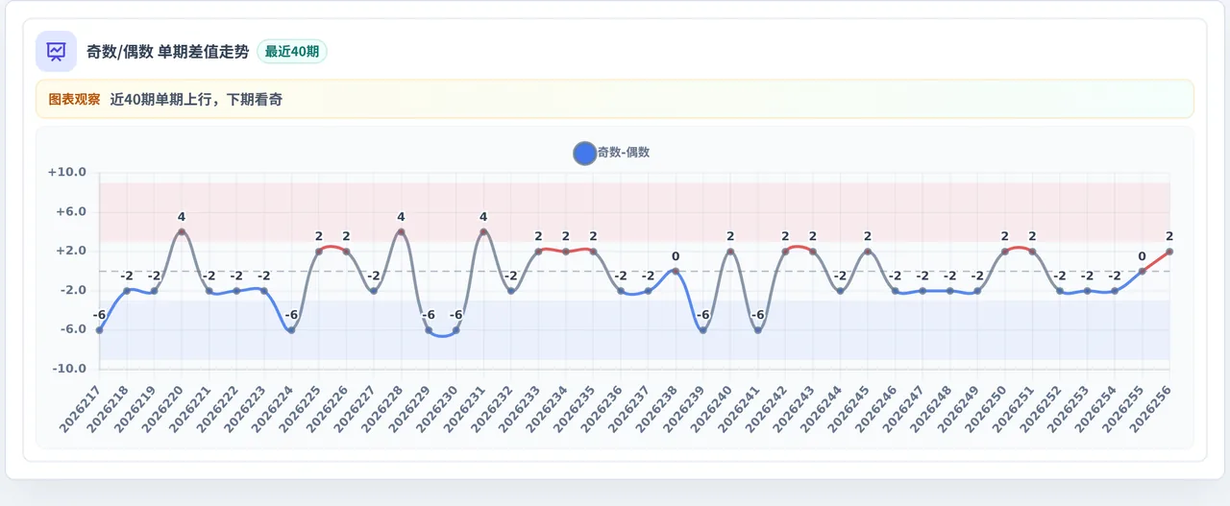Click the chart title 奇数/偶数 单期差值走势
Image resolution: width=1230 pixels, height=506 pixels.
[167, 52]
